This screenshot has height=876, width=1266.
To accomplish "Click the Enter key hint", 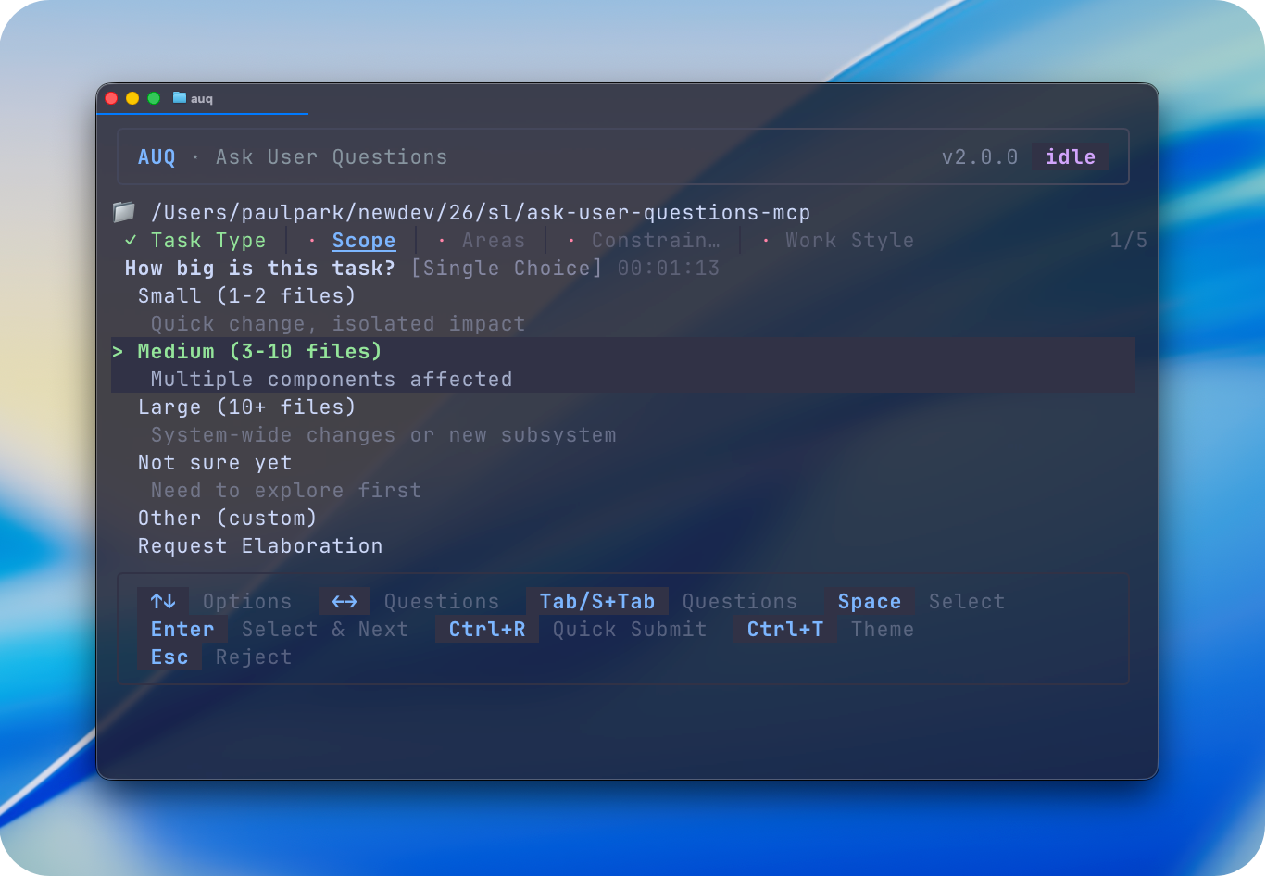I will (x=182, y=630).
